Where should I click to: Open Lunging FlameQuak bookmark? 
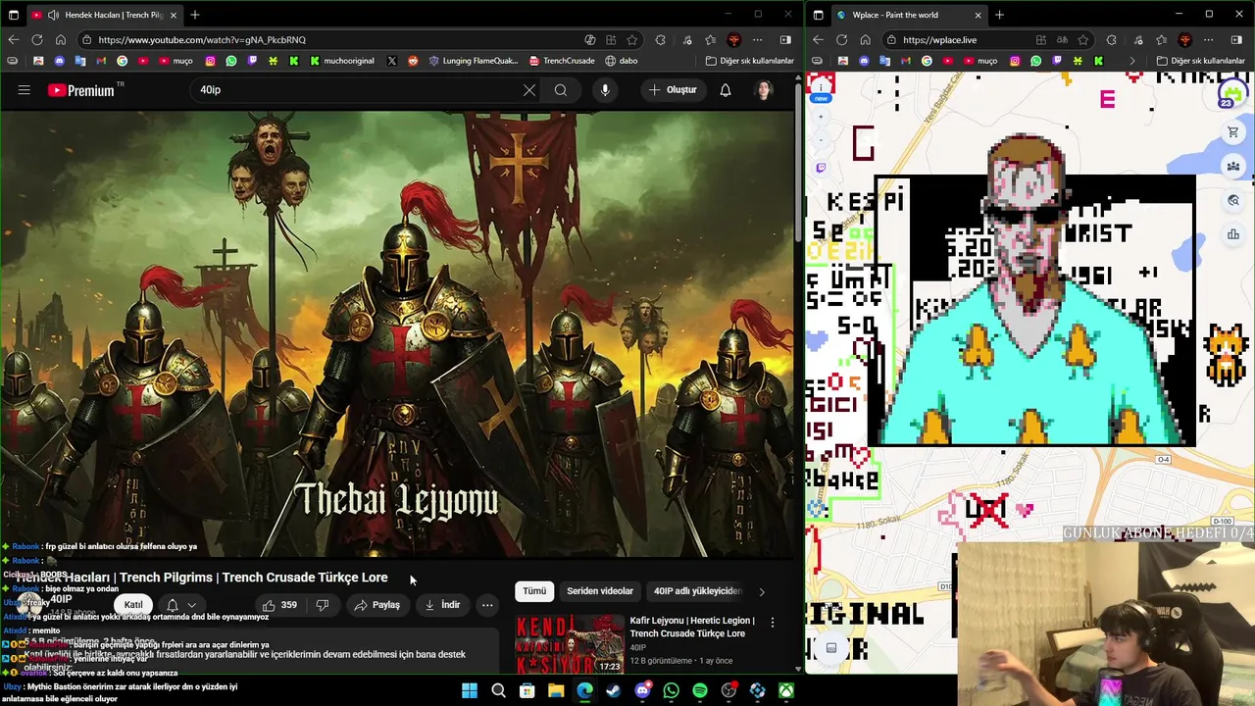[474, 61]
